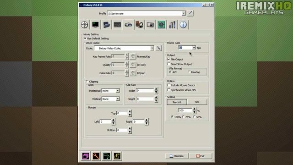Enable Synchronize Video FPS option
The width and height of the screenshot is (293, 165).
[x=169, y=90]
